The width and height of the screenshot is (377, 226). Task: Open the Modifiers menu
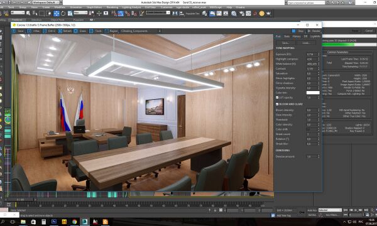point(60,8)
